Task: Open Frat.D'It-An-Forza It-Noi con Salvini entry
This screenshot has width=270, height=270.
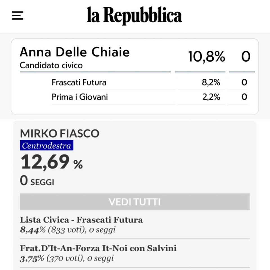Action: click(98, 248)
